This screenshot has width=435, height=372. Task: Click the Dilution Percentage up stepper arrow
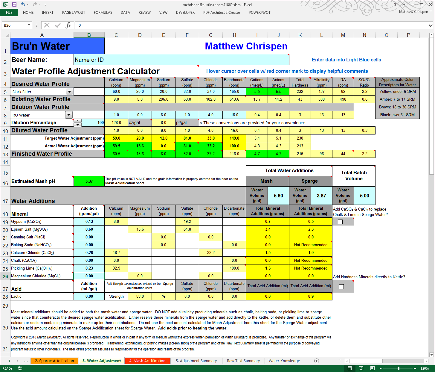tap(77, 121)
